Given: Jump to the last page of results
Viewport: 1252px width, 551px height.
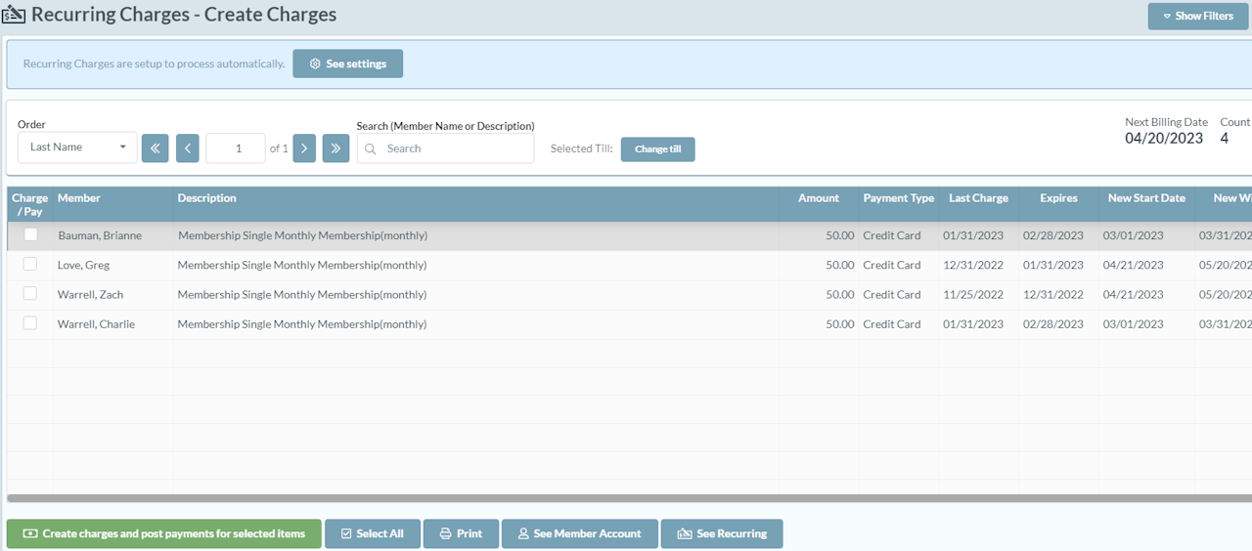Looking at the screenshot, I should [335, 148].
